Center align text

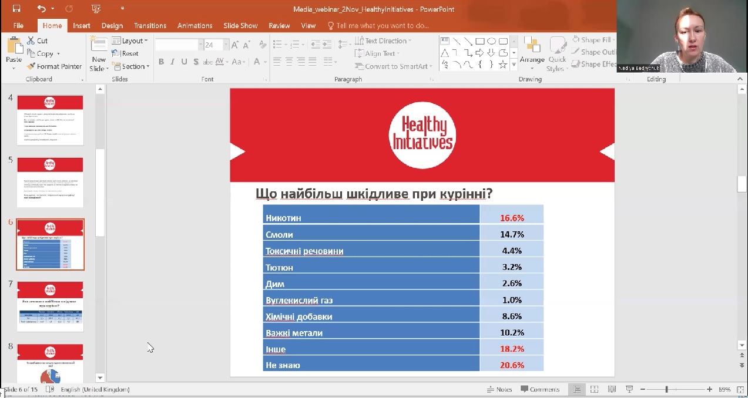tap(289, 61)
